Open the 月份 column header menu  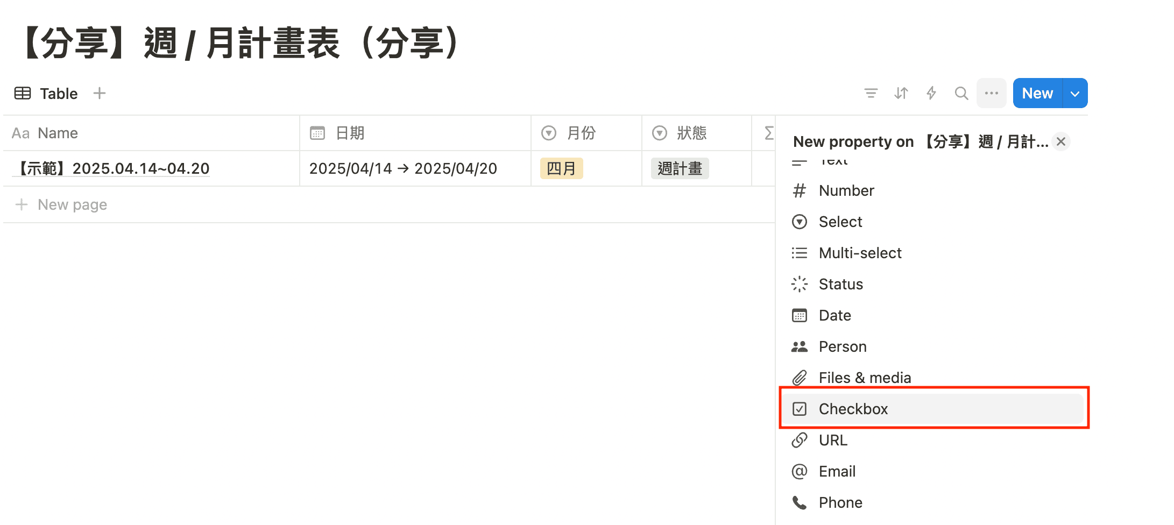581,133
